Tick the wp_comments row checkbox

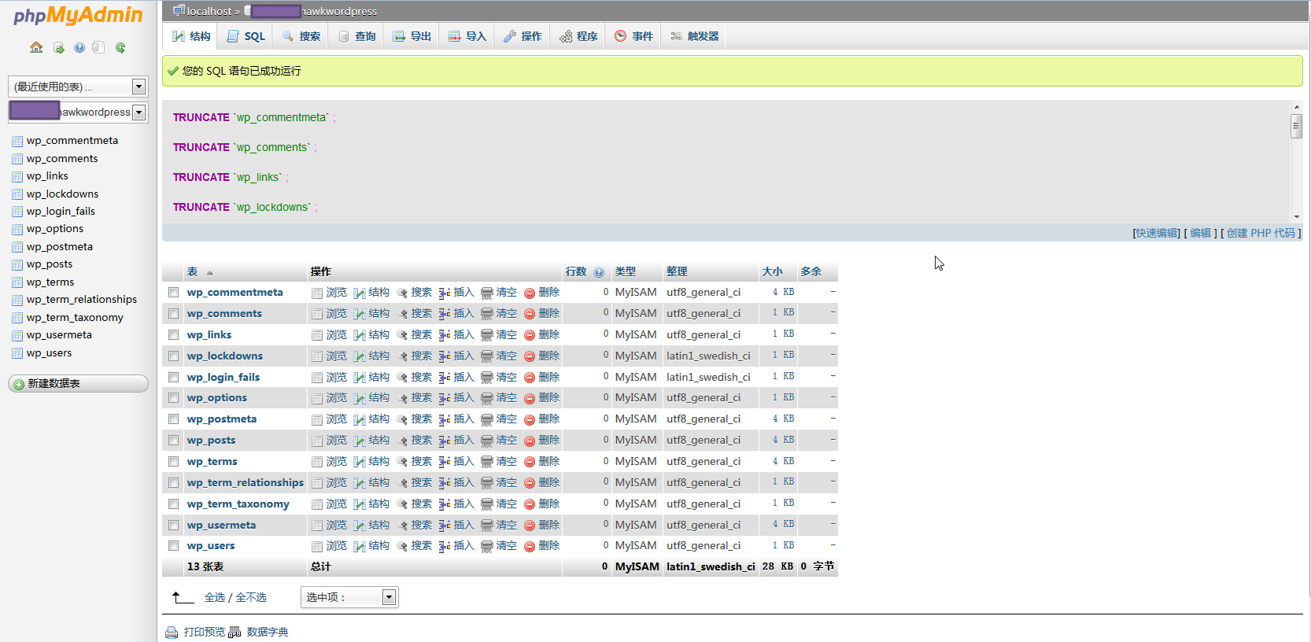pyautogui.click(x=173, y=314)
